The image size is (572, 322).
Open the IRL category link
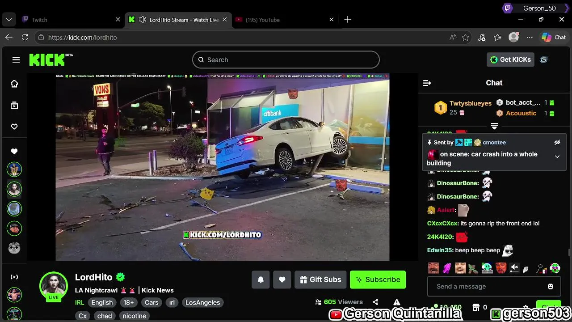(x=80, y=302)
